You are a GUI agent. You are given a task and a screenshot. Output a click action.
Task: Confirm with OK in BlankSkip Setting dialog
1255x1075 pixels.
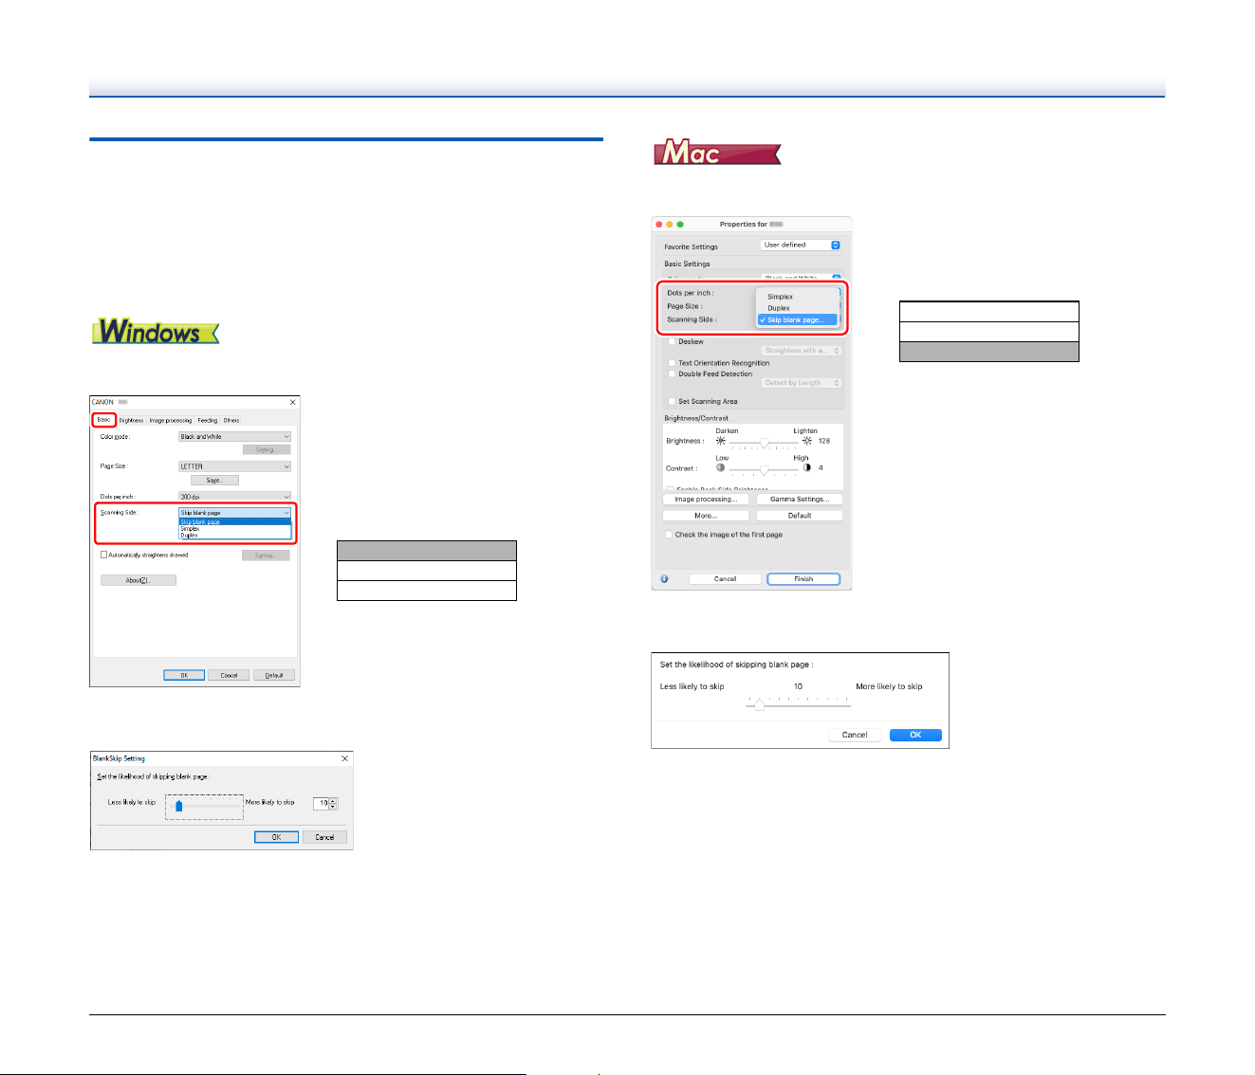[276, 837]
